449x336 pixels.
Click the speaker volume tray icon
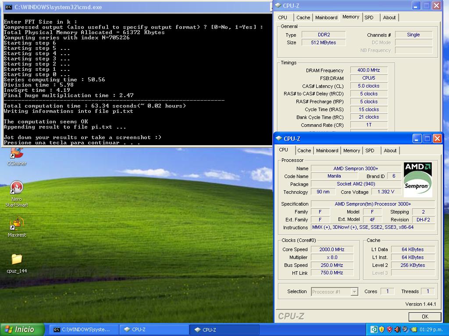[397, 329]
